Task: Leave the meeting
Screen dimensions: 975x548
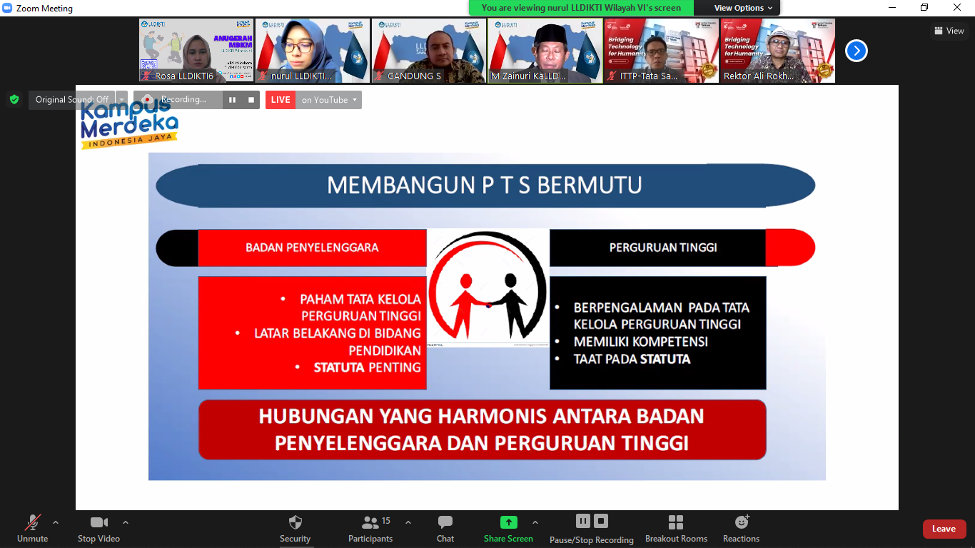Action: [x=944, y=529]
